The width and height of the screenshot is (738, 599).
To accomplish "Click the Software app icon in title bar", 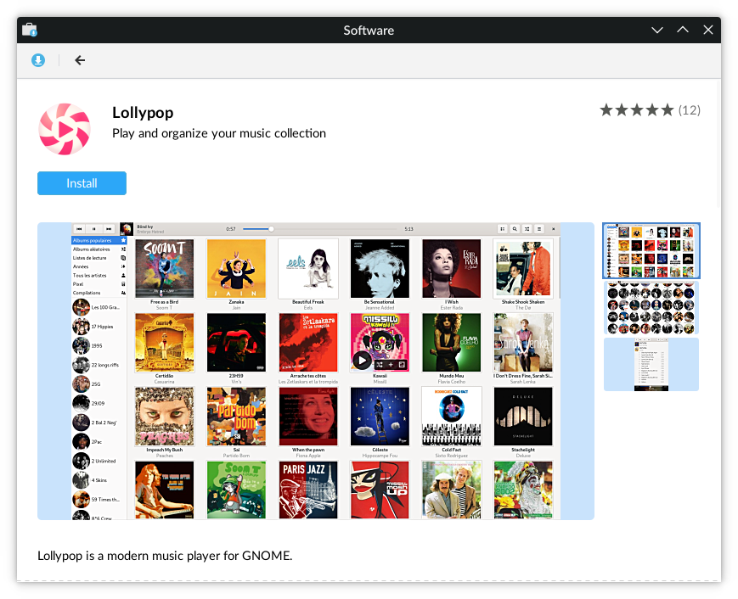I will point(30,30).
